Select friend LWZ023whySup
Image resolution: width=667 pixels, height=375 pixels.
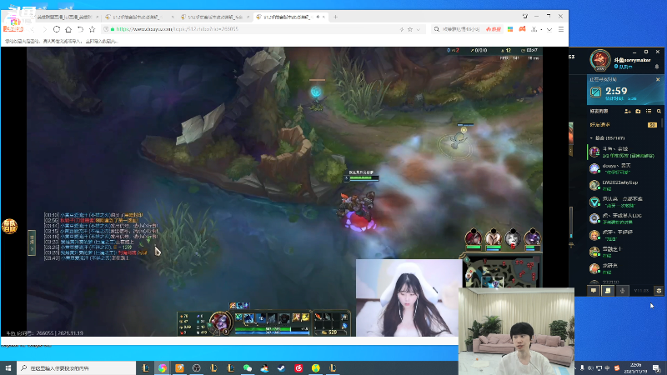(624, 185)
